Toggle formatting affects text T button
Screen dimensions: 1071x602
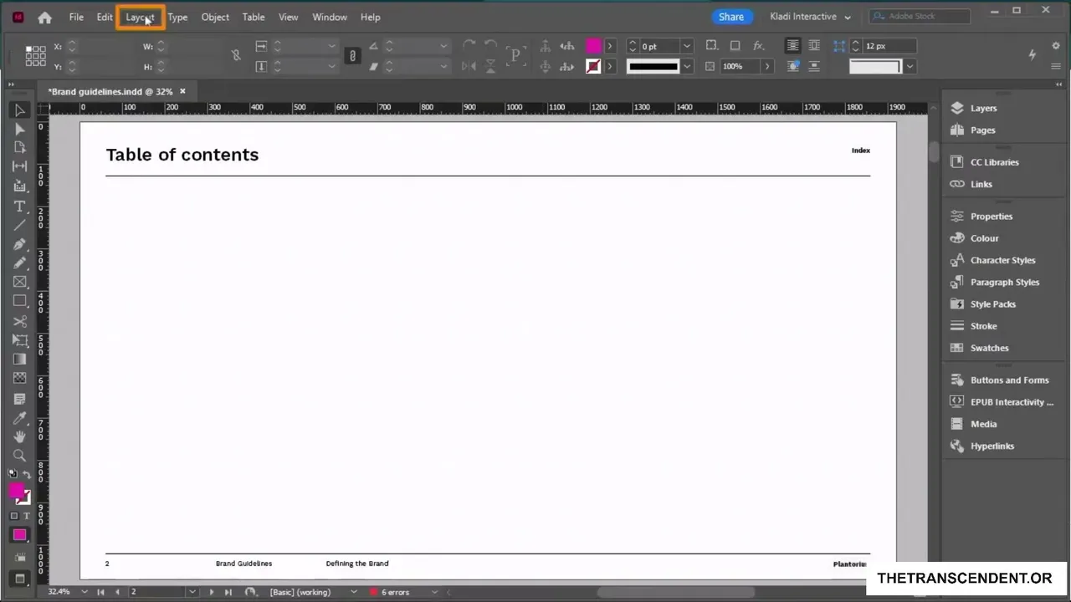coord(26,516)
